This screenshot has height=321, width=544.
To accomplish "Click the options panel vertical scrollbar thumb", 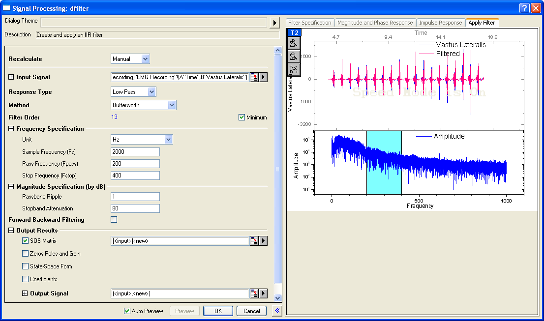I will [277, 169].
